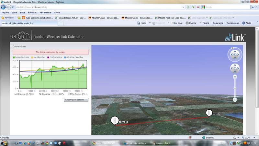Click the map zoom slider handle
Viewport: 259px width, 146px height.
[x=235, y=88]
